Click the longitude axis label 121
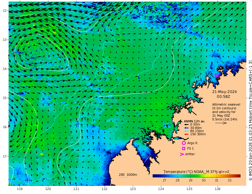 76,189
